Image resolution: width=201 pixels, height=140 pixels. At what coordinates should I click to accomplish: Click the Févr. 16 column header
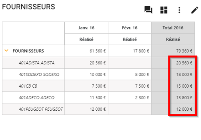pos(130,28)
